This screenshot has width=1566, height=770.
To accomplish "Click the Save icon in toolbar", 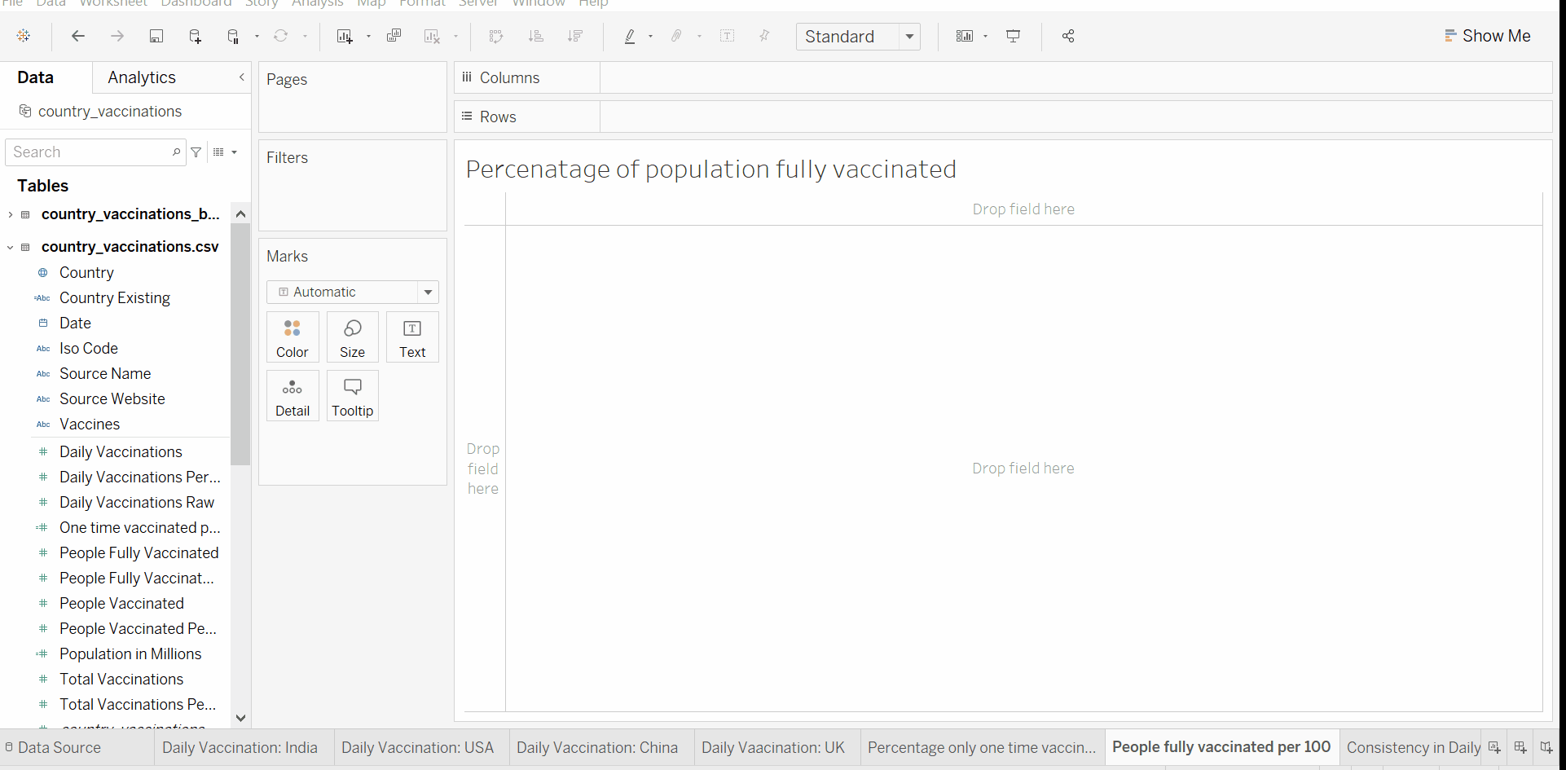I will pos(156,36).
